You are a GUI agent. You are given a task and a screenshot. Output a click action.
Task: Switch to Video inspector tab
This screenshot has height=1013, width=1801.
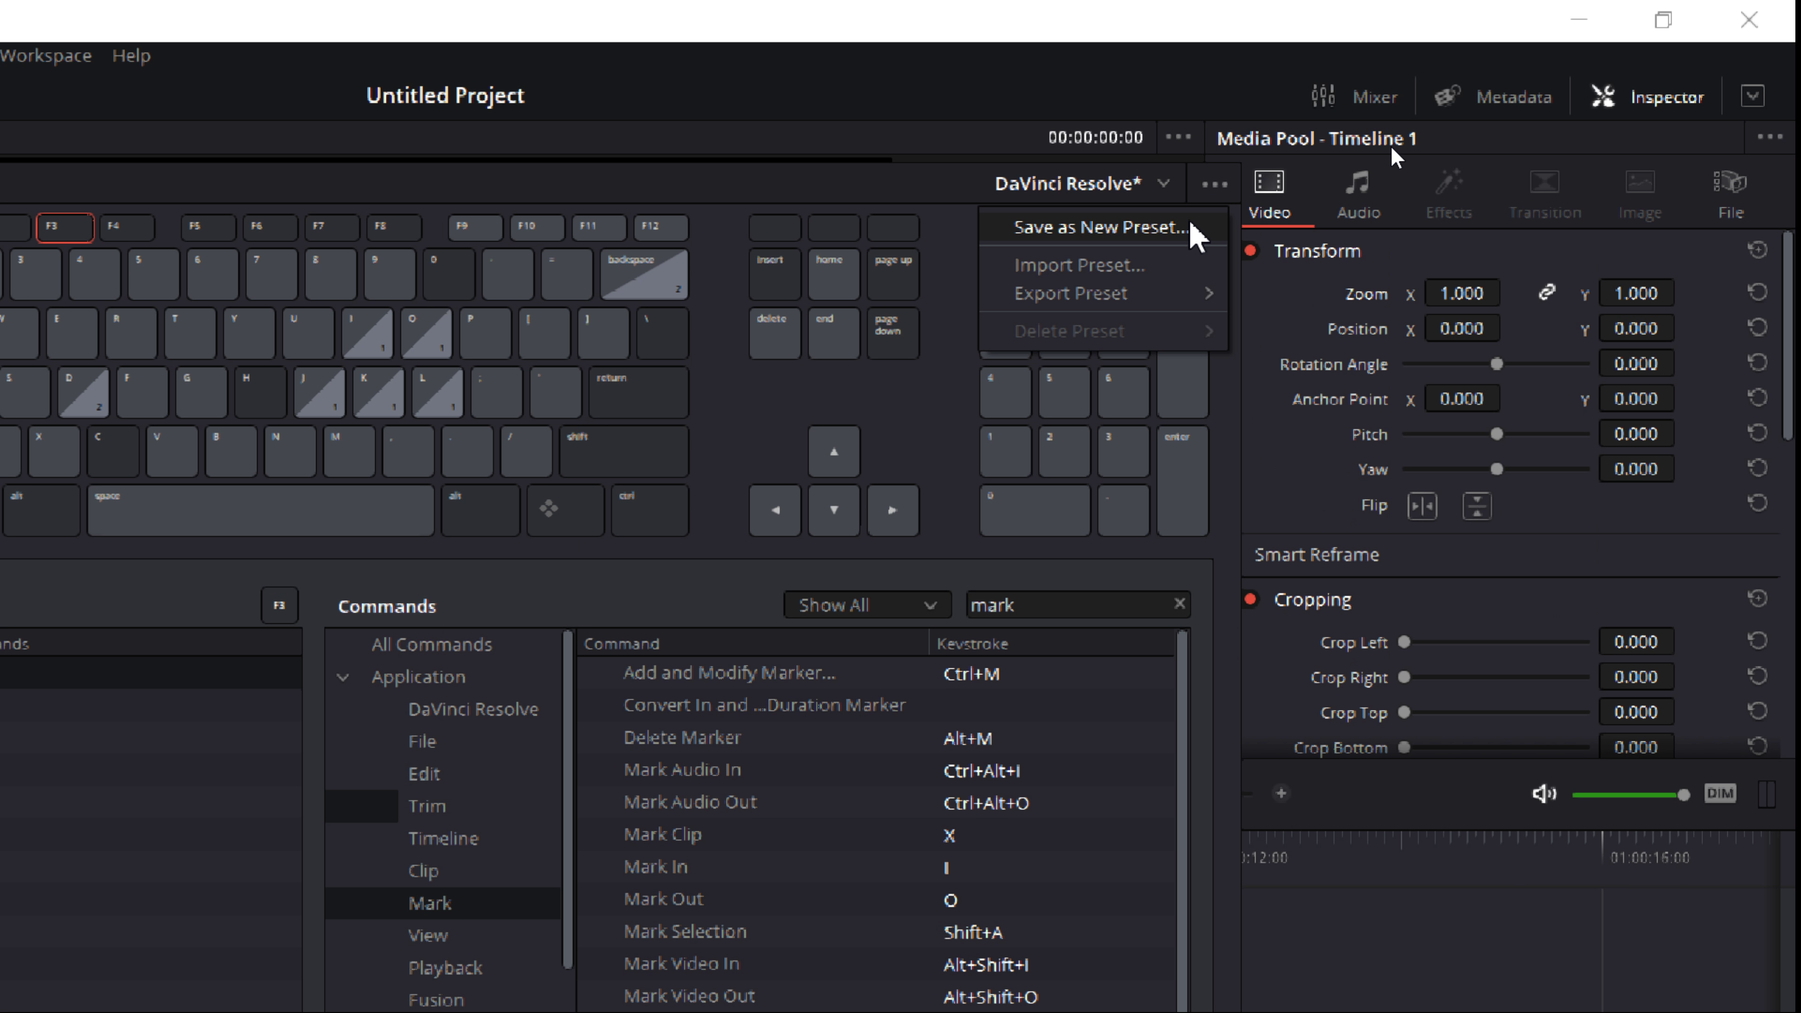point(1269,196)
